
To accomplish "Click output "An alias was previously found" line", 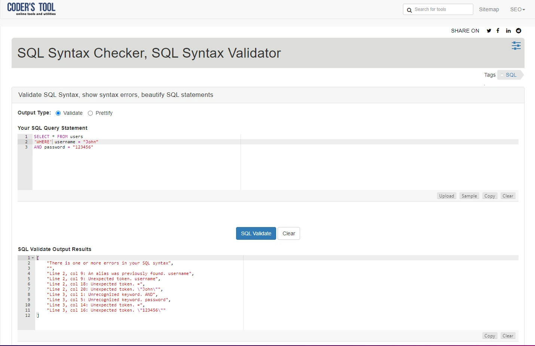I will pyautogui.click(x=120, y=273).
